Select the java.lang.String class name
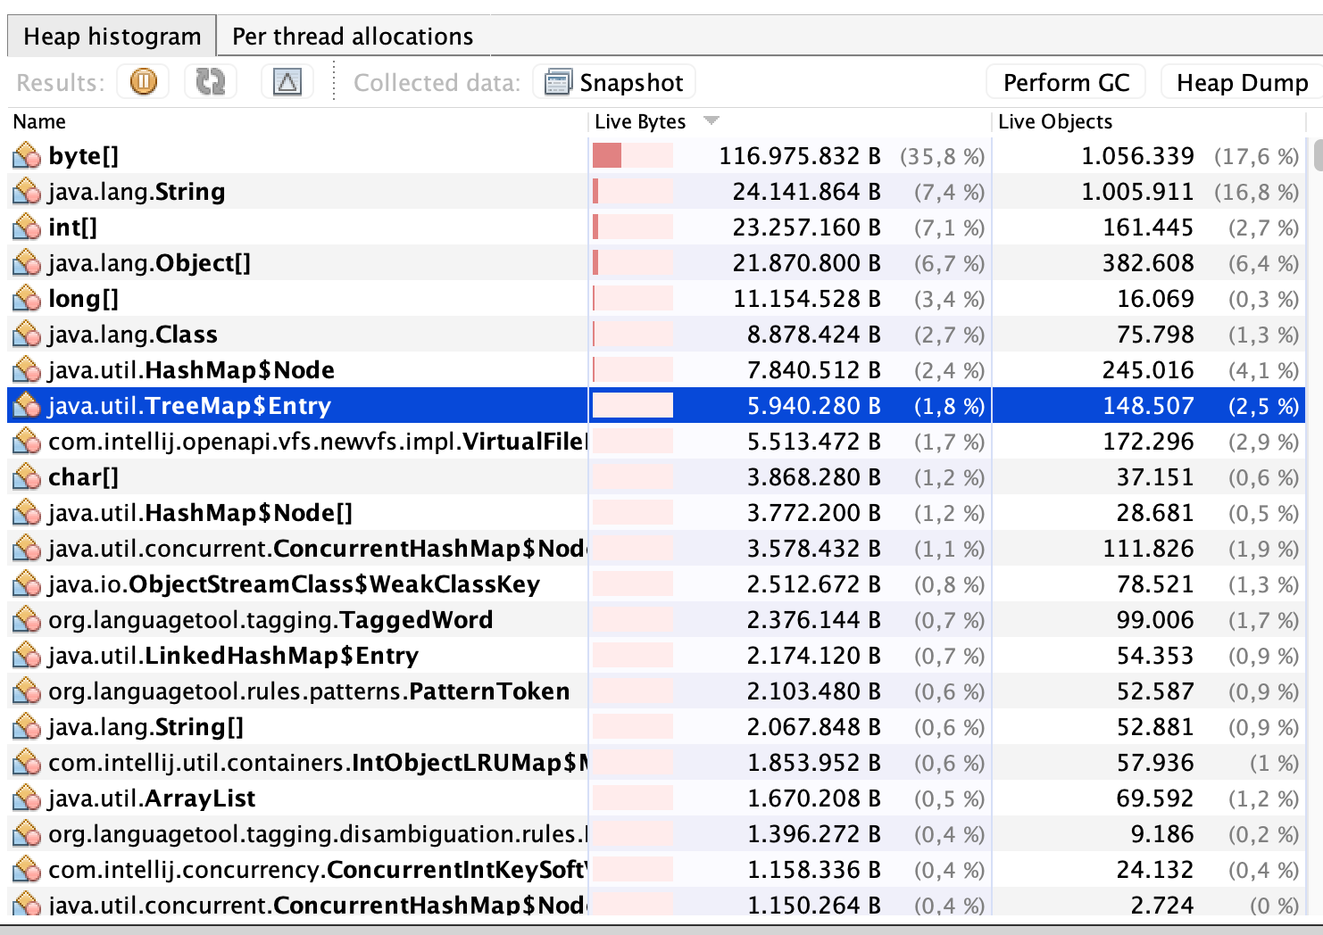 [137, 192]
